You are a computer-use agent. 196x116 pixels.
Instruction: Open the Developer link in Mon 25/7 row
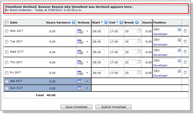[160, 34]
